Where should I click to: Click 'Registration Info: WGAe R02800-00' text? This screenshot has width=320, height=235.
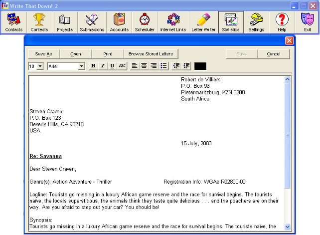point(204,182)
